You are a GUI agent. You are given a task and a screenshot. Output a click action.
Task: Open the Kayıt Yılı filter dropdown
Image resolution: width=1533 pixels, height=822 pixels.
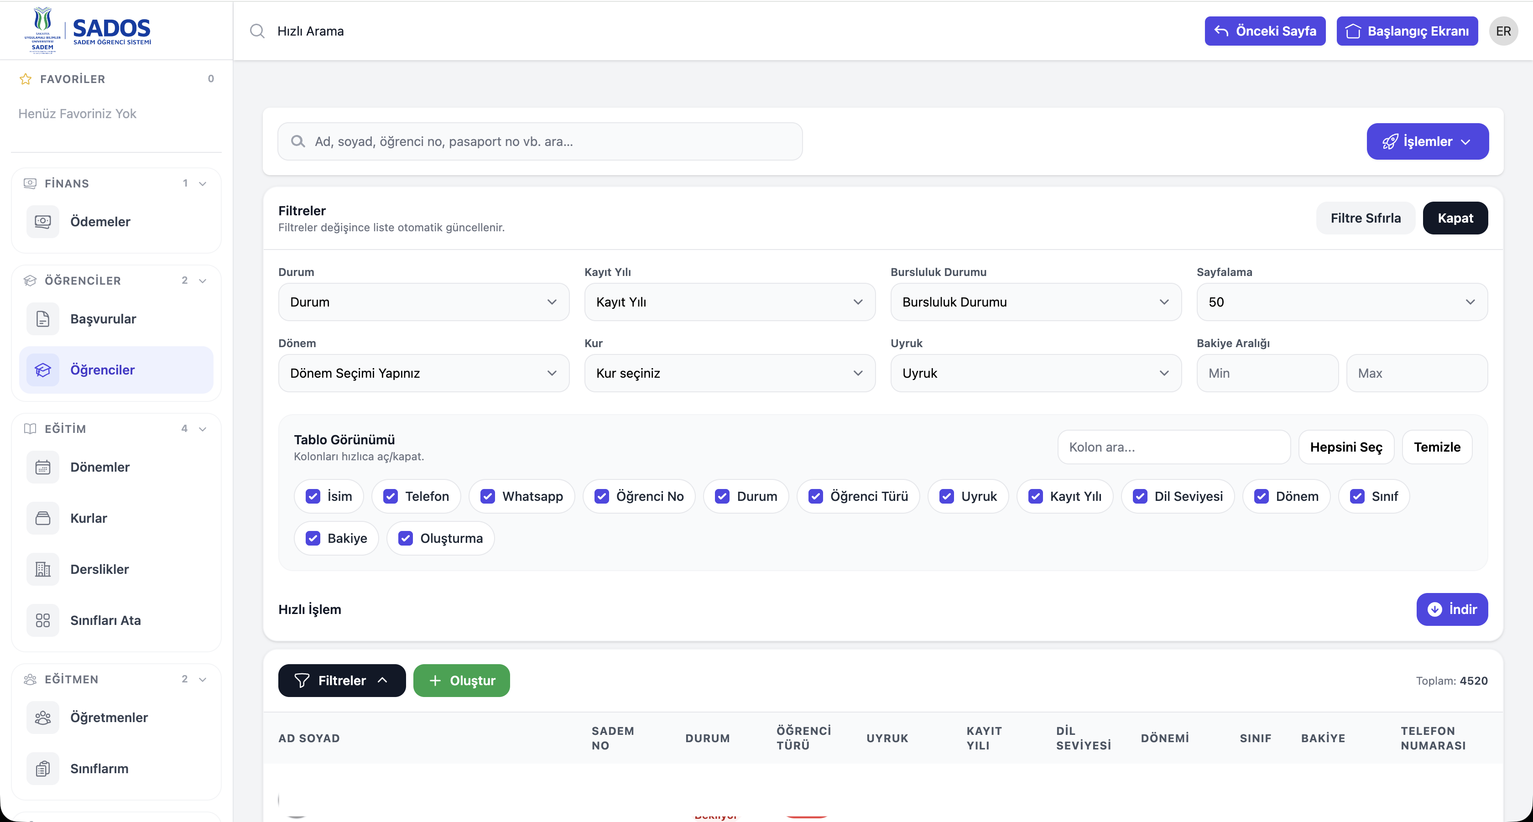[730, 302]
